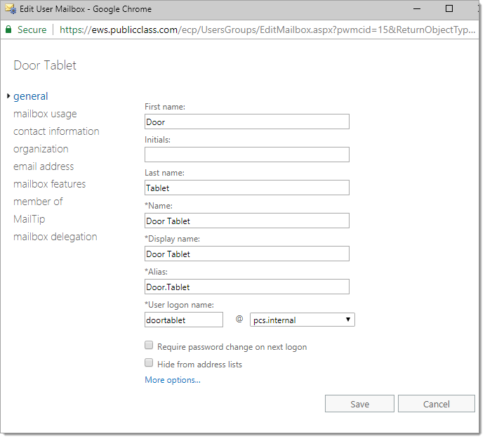Open the general section

click(31, 96)
